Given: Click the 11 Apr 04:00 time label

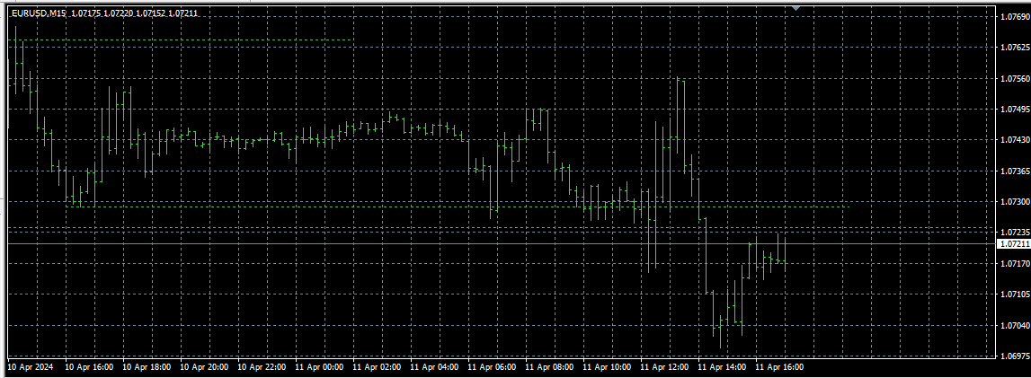Looking at the screenshot, I should click(x=435, y=367).
